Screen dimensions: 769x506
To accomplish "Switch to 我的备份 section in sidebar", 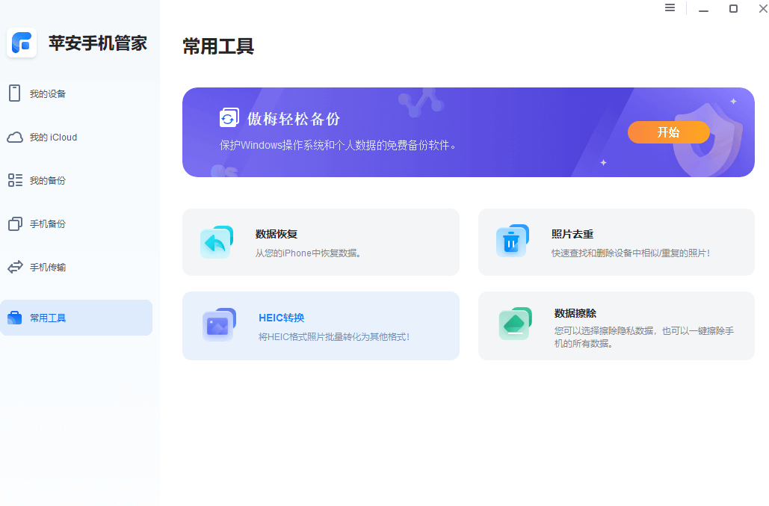I will tap(17, 180).
